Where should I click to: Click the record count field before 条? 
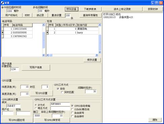pyautogui.click(x=68, y=15)
